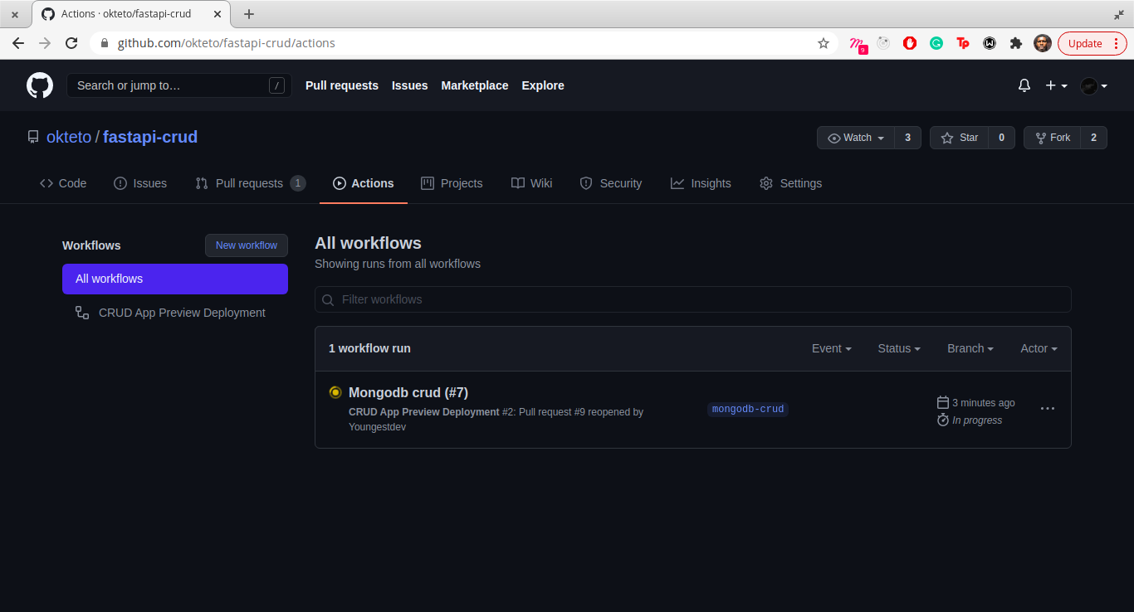Switch to the Pull requests repository tab
This screenshot has width=1134, height=612.
(x=251, y=183)
